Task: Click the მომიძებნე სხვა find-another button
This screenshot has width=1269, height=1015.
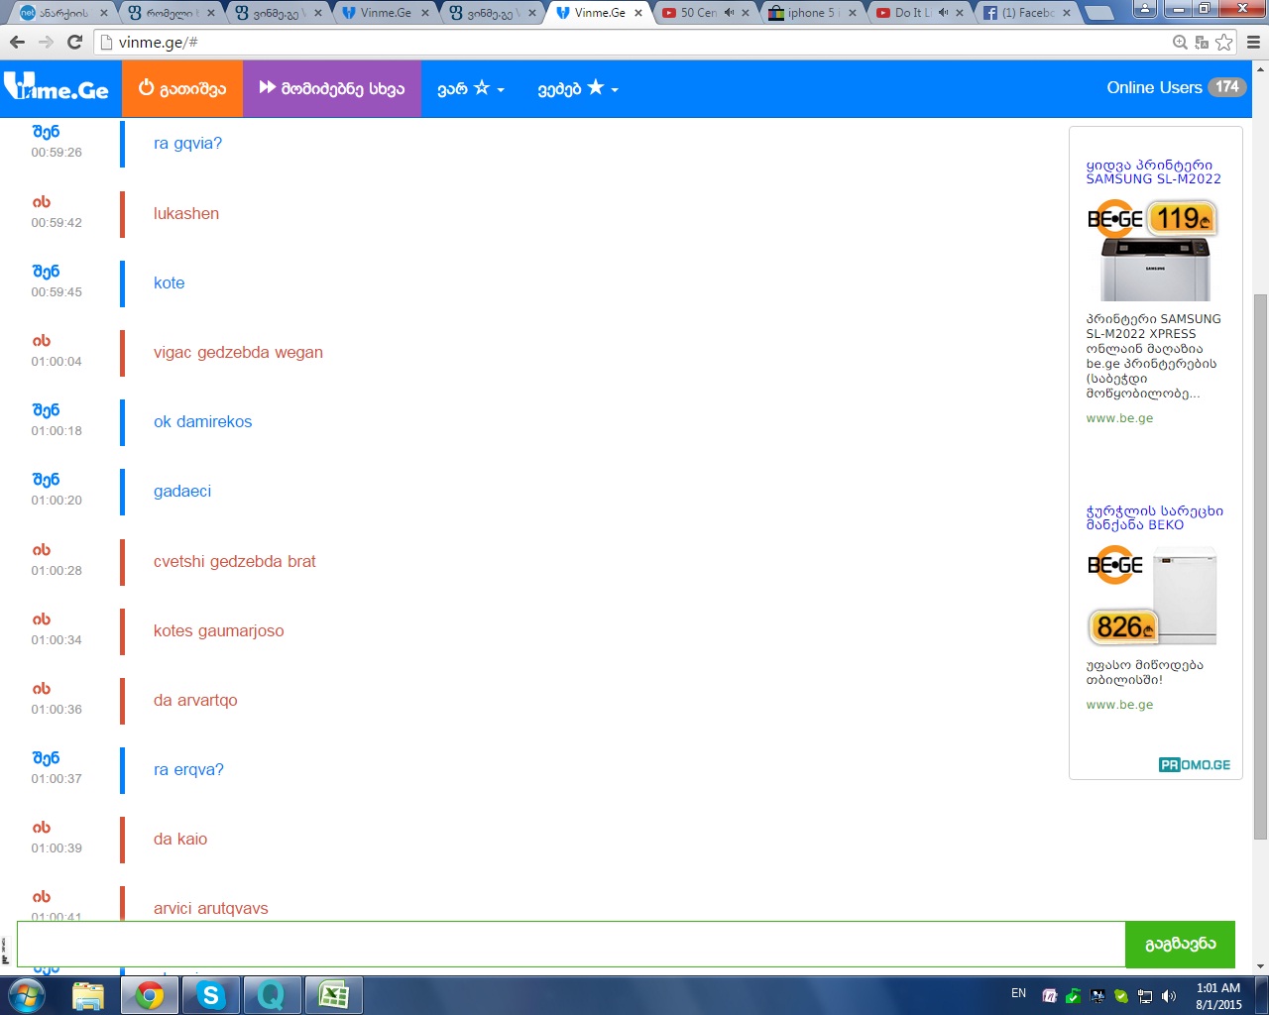Action: [x=332, y=88]
